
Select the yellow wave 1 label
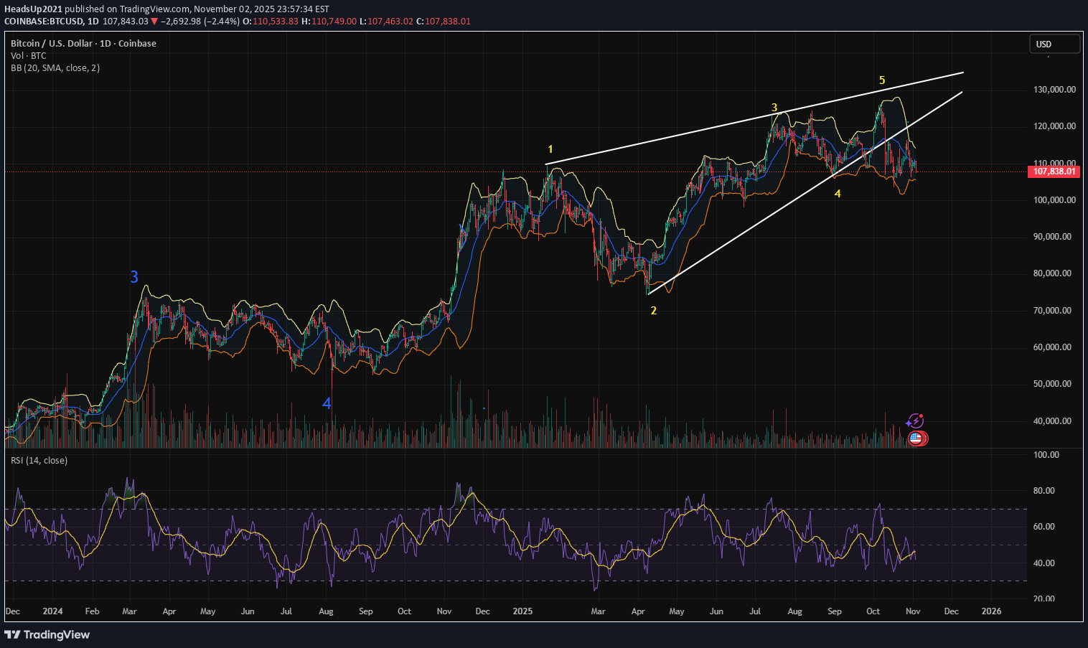(x=550, y=149)
